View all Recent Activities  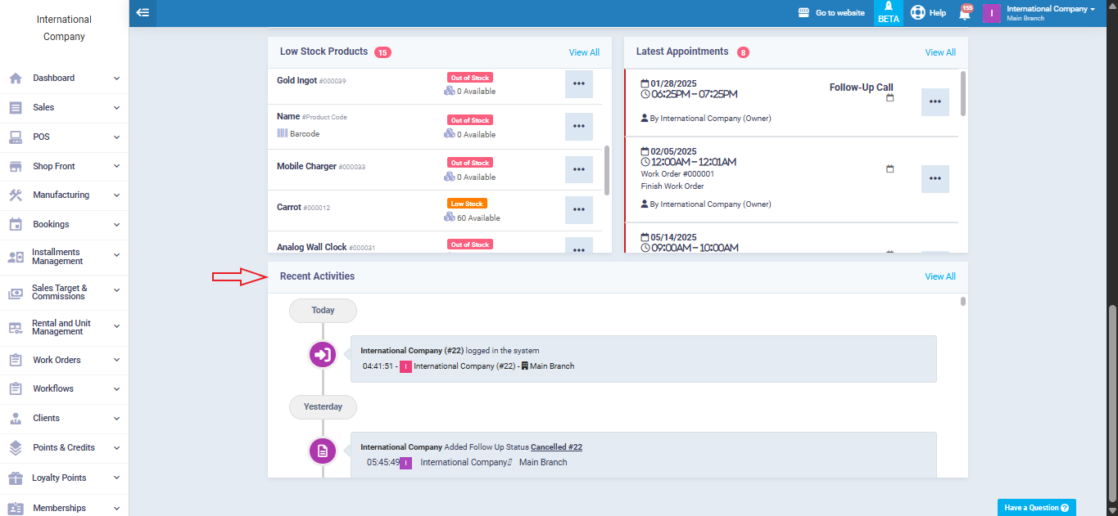click(939, 276)
